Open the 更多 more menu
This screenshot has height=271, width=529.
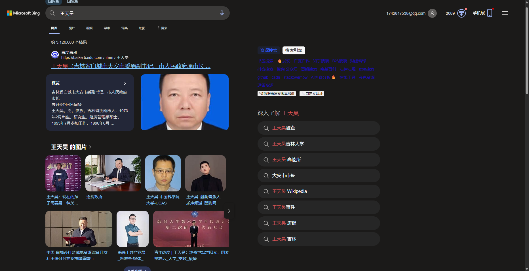pyautogui.click(x=163, y=28)
